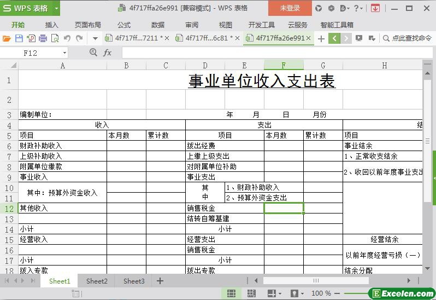436x300 pixels.
Task: Close the 4f717ff...7211 document tab
Action: pos(167,38)
